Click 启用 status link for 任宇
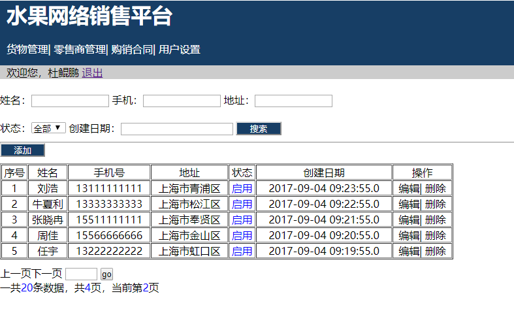 point(242,252)
